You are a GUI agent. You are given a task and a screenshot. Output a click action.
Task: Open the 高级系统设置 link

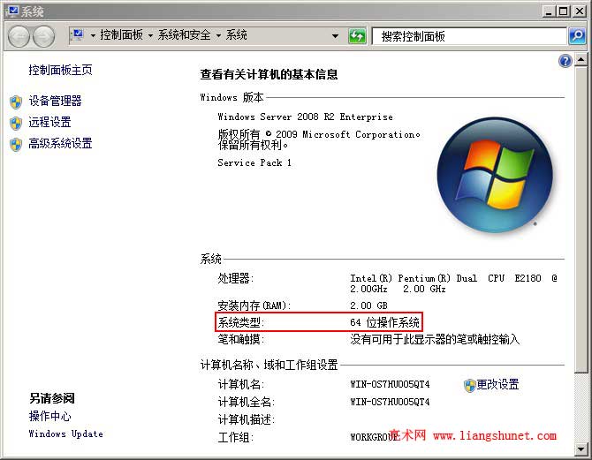[60, 143]
